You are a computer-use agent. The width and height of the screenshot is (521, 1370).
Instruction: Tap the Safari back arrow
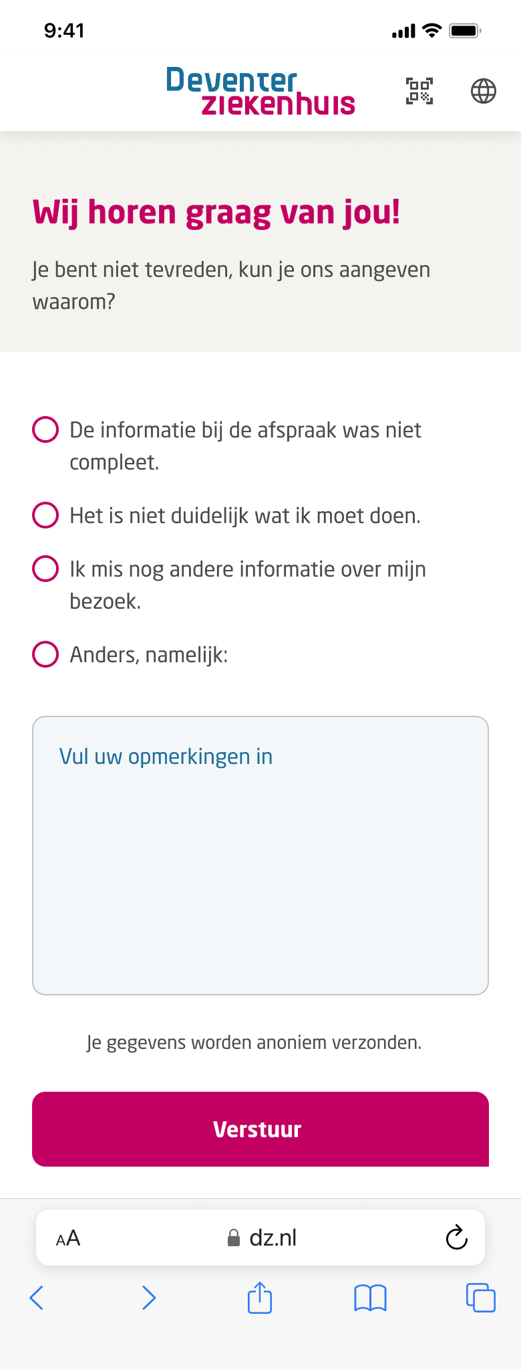[37, 1298]
